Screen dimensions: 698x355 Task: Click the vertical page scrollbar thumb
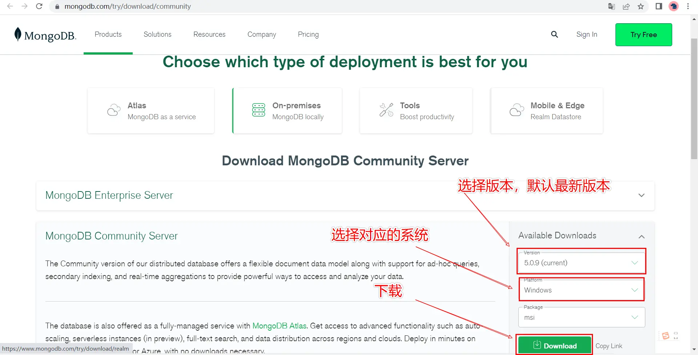point(694,98)
